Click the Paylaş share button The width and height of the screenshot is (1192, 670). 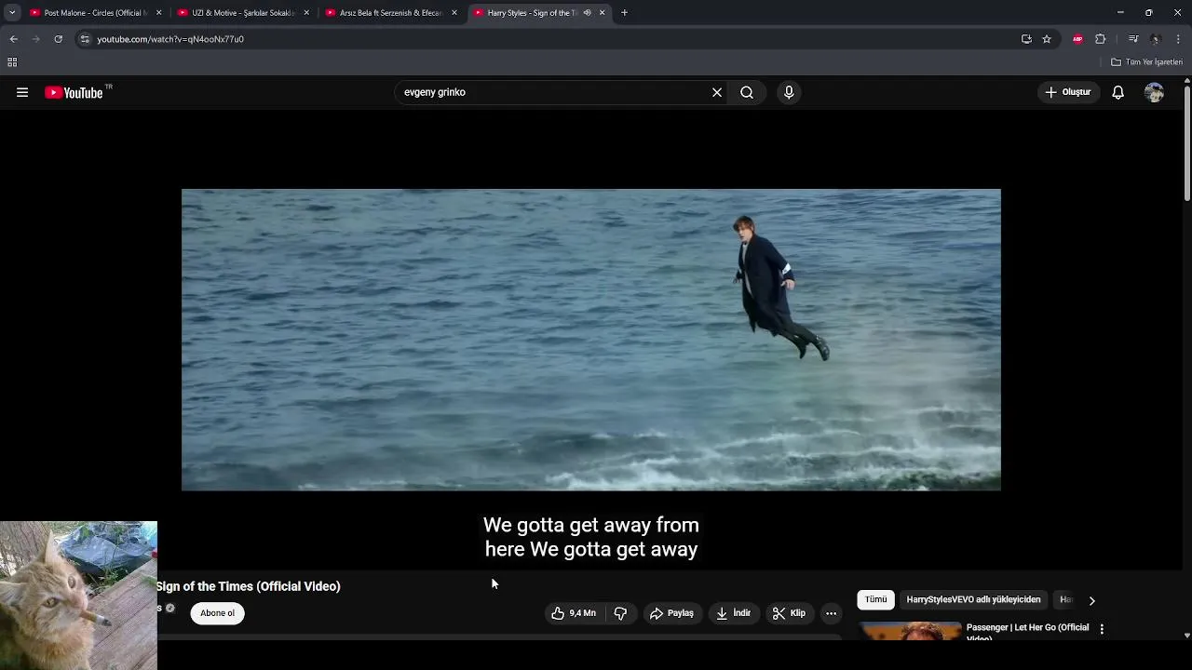[x=671, y=613]
